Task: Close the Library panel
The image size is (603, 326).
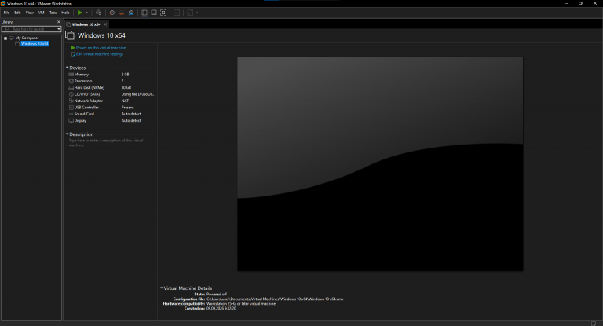Action: (58, 22)
